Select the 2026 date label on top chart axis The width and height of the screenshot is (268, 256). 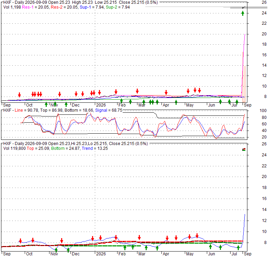pos(101,105)
